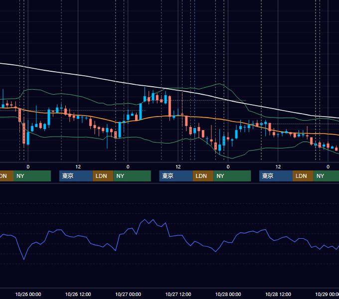The height and width of the screenshot is (299, 339).
Task: Select the NY session block spanning 10/27 00:00
Action: 132,176
